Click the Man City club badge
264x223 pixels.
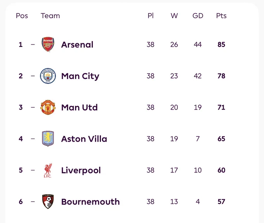click(x=48, y=76)
